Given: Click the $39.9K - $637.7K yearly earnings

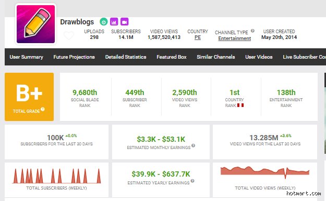Looking at the screenshot, I should [x=161, y=174].
